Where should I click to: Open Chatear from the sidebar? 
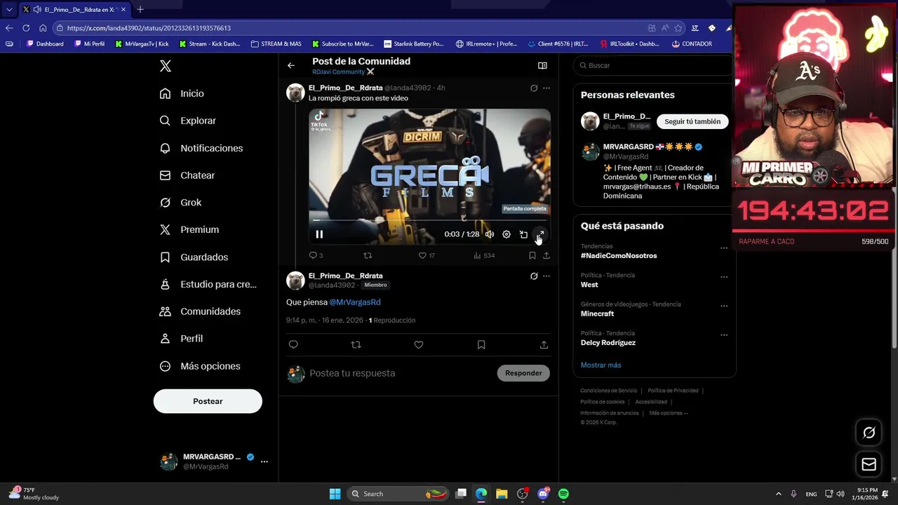point(187,175)
